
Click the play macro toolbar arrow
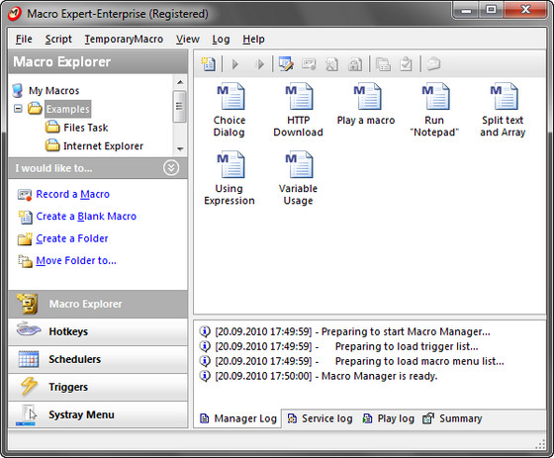tap(235, 64)
